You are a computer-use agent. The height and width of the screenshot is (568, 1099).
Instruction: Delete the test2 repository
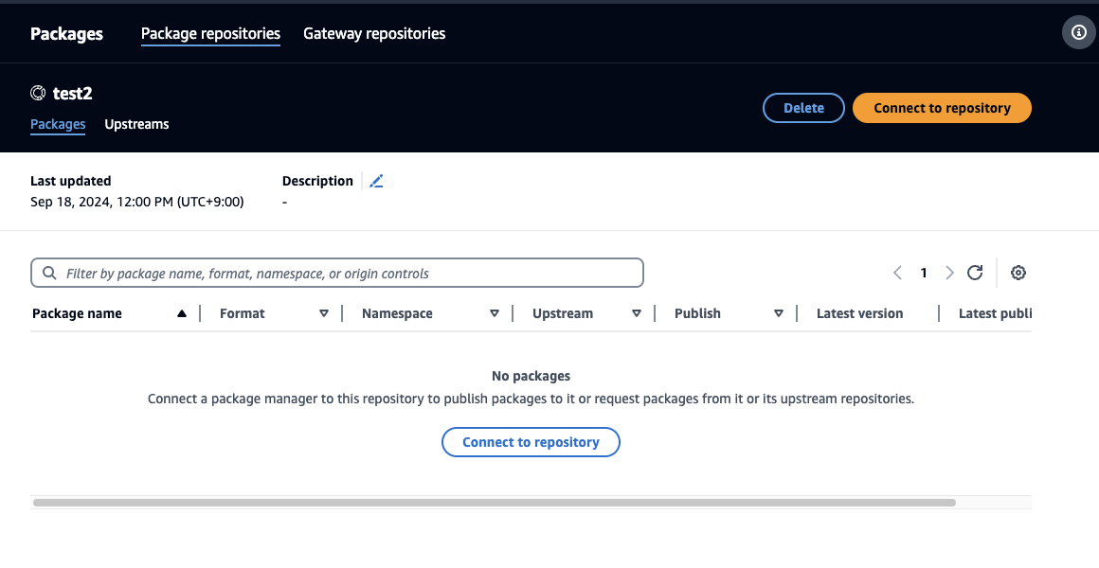coord(803,108)
